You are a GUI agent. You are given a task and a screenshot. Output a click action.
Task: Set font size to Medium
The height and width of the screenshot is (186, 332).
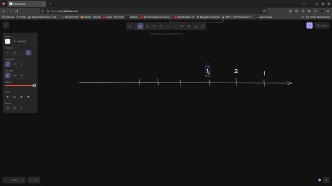tap(15, 53)
